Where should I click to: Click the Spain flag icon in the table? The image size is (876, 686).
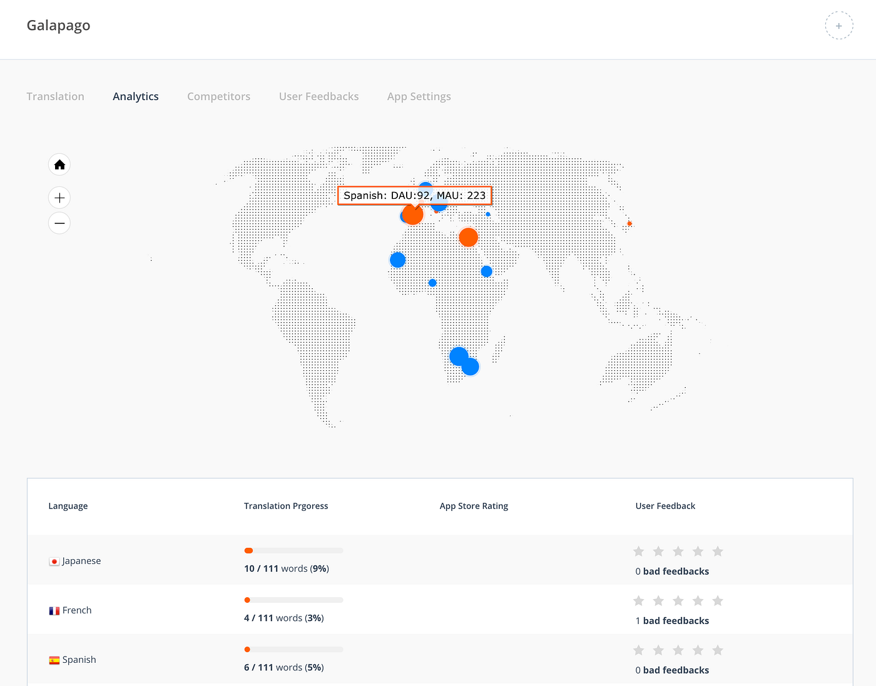click(54, 660)
